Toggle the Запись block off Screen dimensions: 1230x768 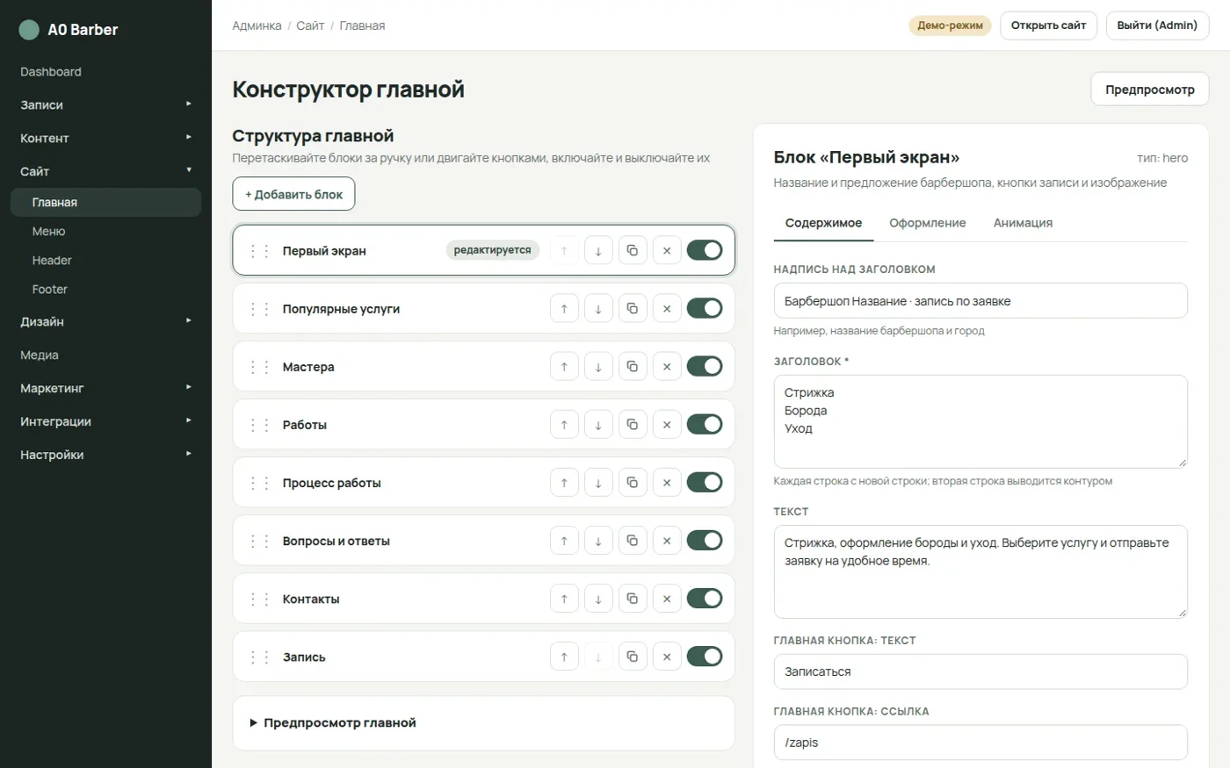(x=705, y=656)
